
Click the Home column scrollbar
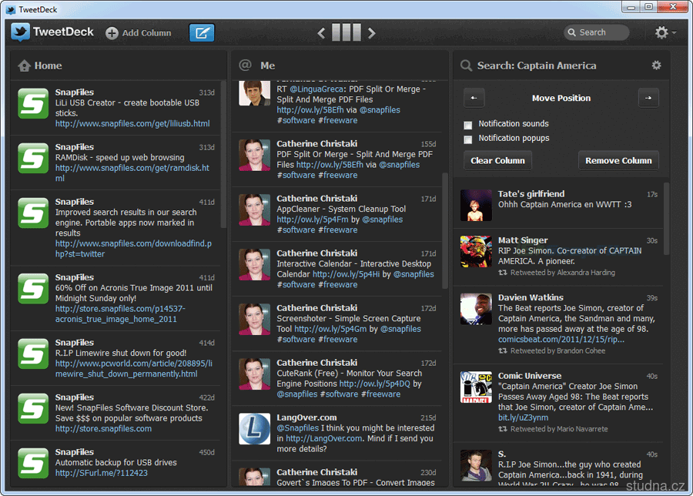pos(223,155)
